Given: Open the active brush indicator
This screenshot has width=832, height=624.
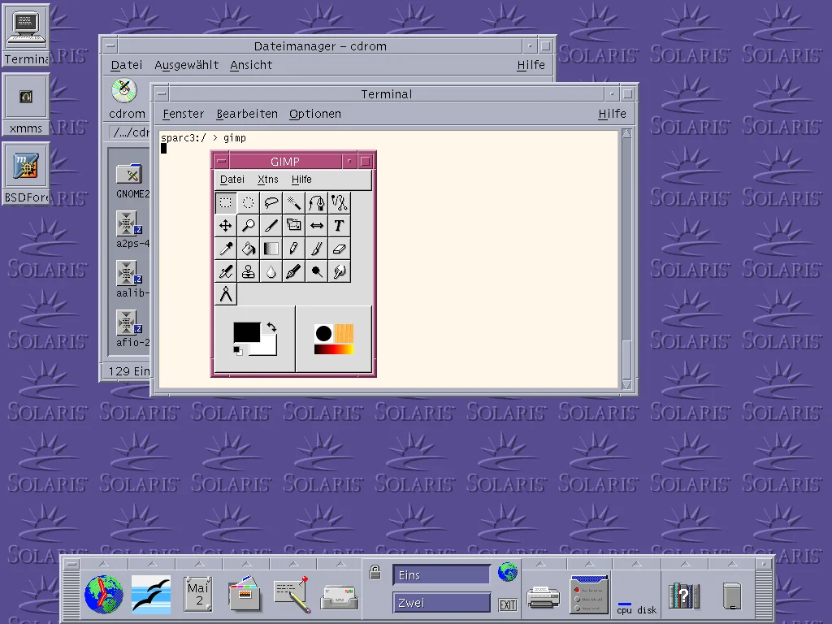Looking at the screenshot, I should pos(323,333).
